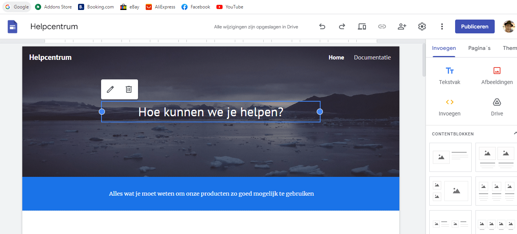This screenshot has width=517, height=234.
Task: Collapse the Contentblokken section
Action: click(x=515, y=133)
